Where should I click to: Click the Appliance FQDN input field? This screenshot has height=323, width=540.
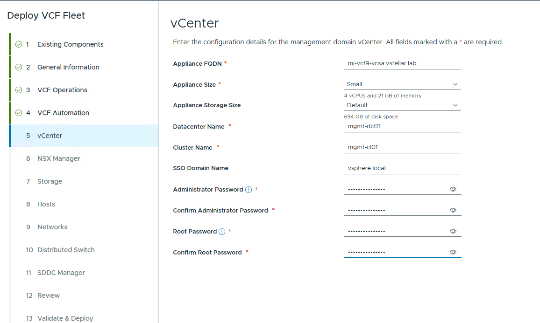[x=402, y=63]
